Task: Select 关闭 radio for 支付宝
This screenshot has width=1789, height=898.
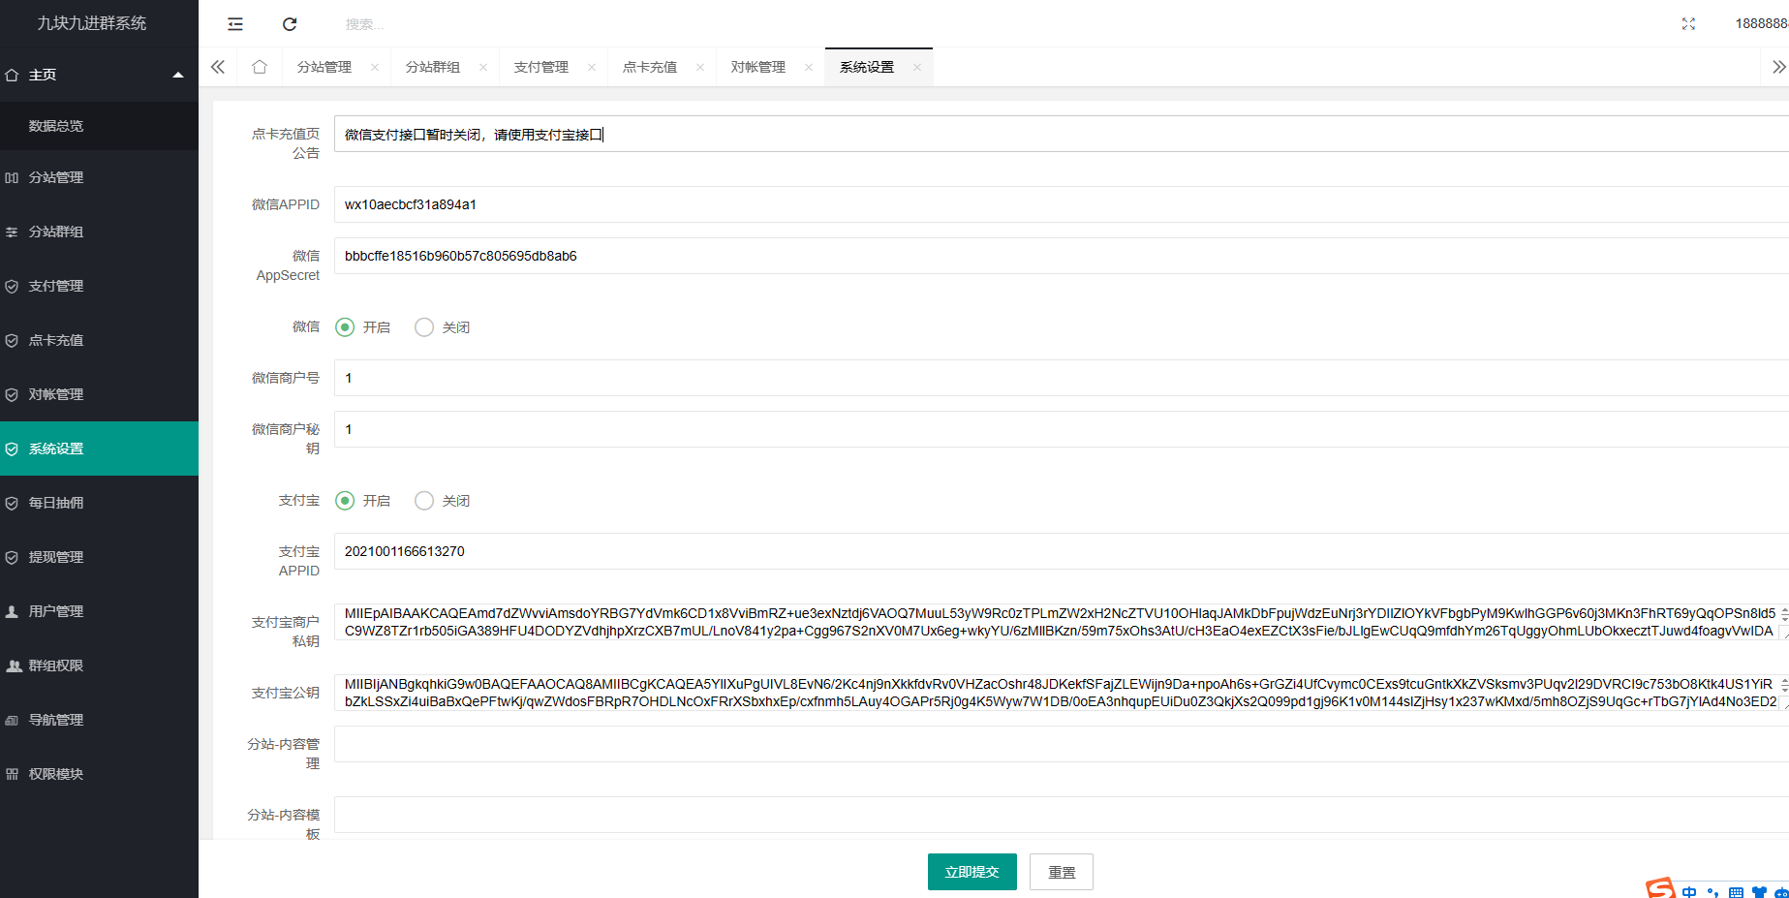Action: click(x=424, y=501)
